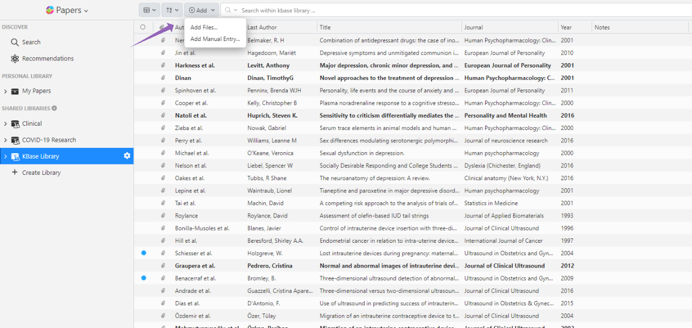
Task: Click Create Library in the sidebar
Action: pyautogui.click(x=39, y=172)
